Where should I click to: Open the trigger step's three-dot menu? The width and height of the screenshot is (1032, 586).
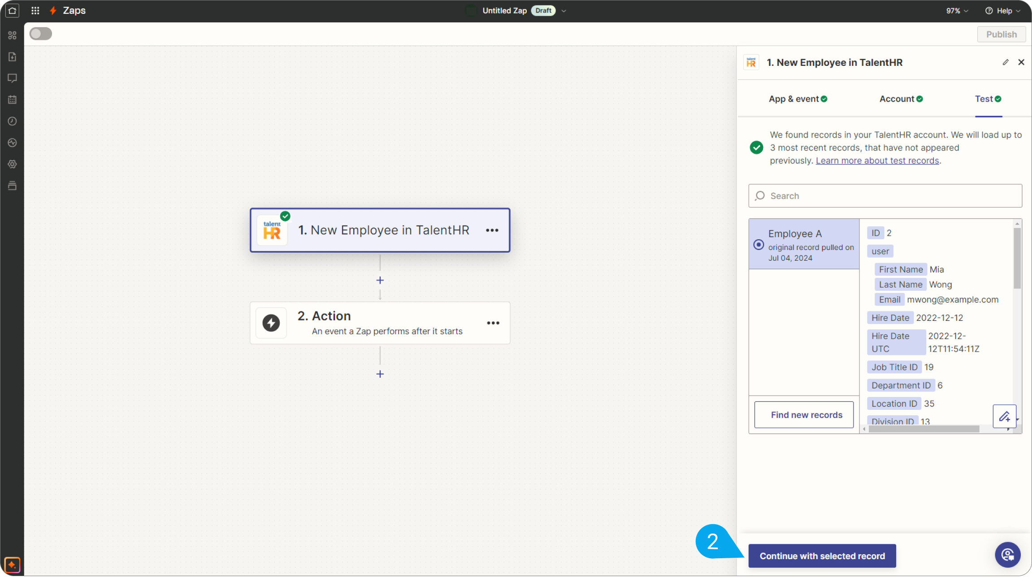[x=492, y=230]
